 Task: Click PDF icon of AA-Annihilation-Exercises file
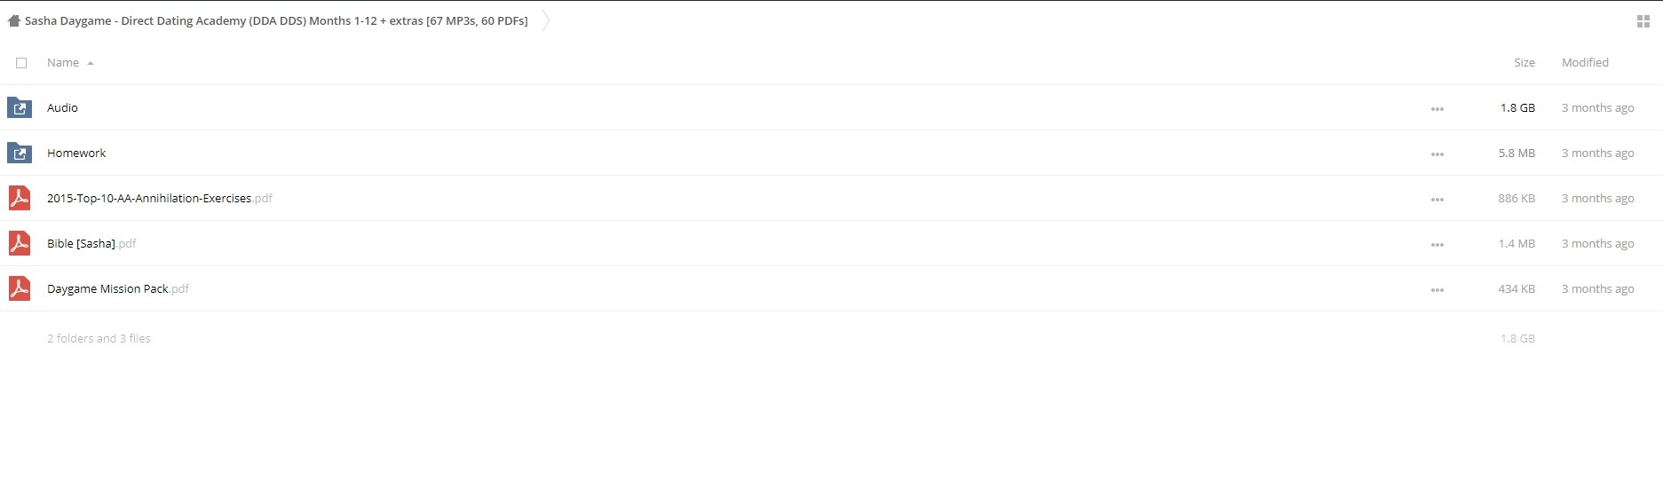pos(20,198)
